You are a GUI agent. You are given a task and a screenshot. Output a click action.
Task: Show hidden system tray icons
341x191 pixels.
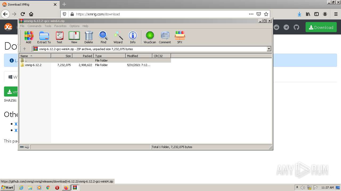297,188
